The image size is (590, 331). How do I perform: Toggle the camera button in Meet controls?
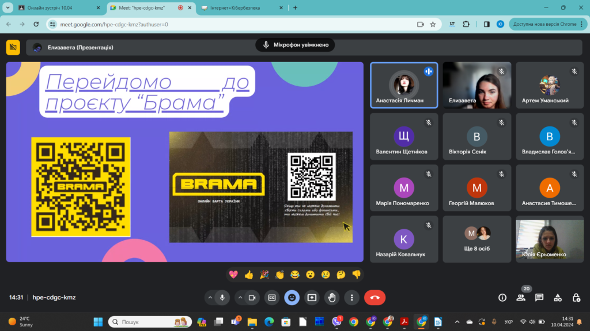click(x=252, y=298)
